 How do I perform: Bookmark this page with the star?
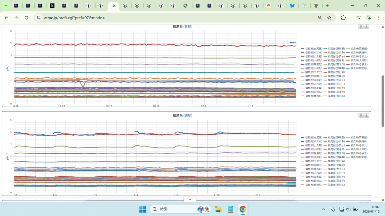tap(329, 18)
